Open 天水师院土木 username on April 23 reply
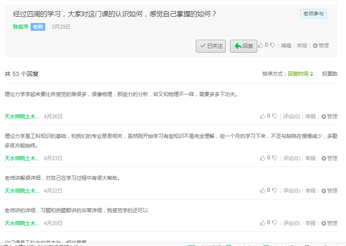This screenshot has height=246, width=346. click(22, 158)
